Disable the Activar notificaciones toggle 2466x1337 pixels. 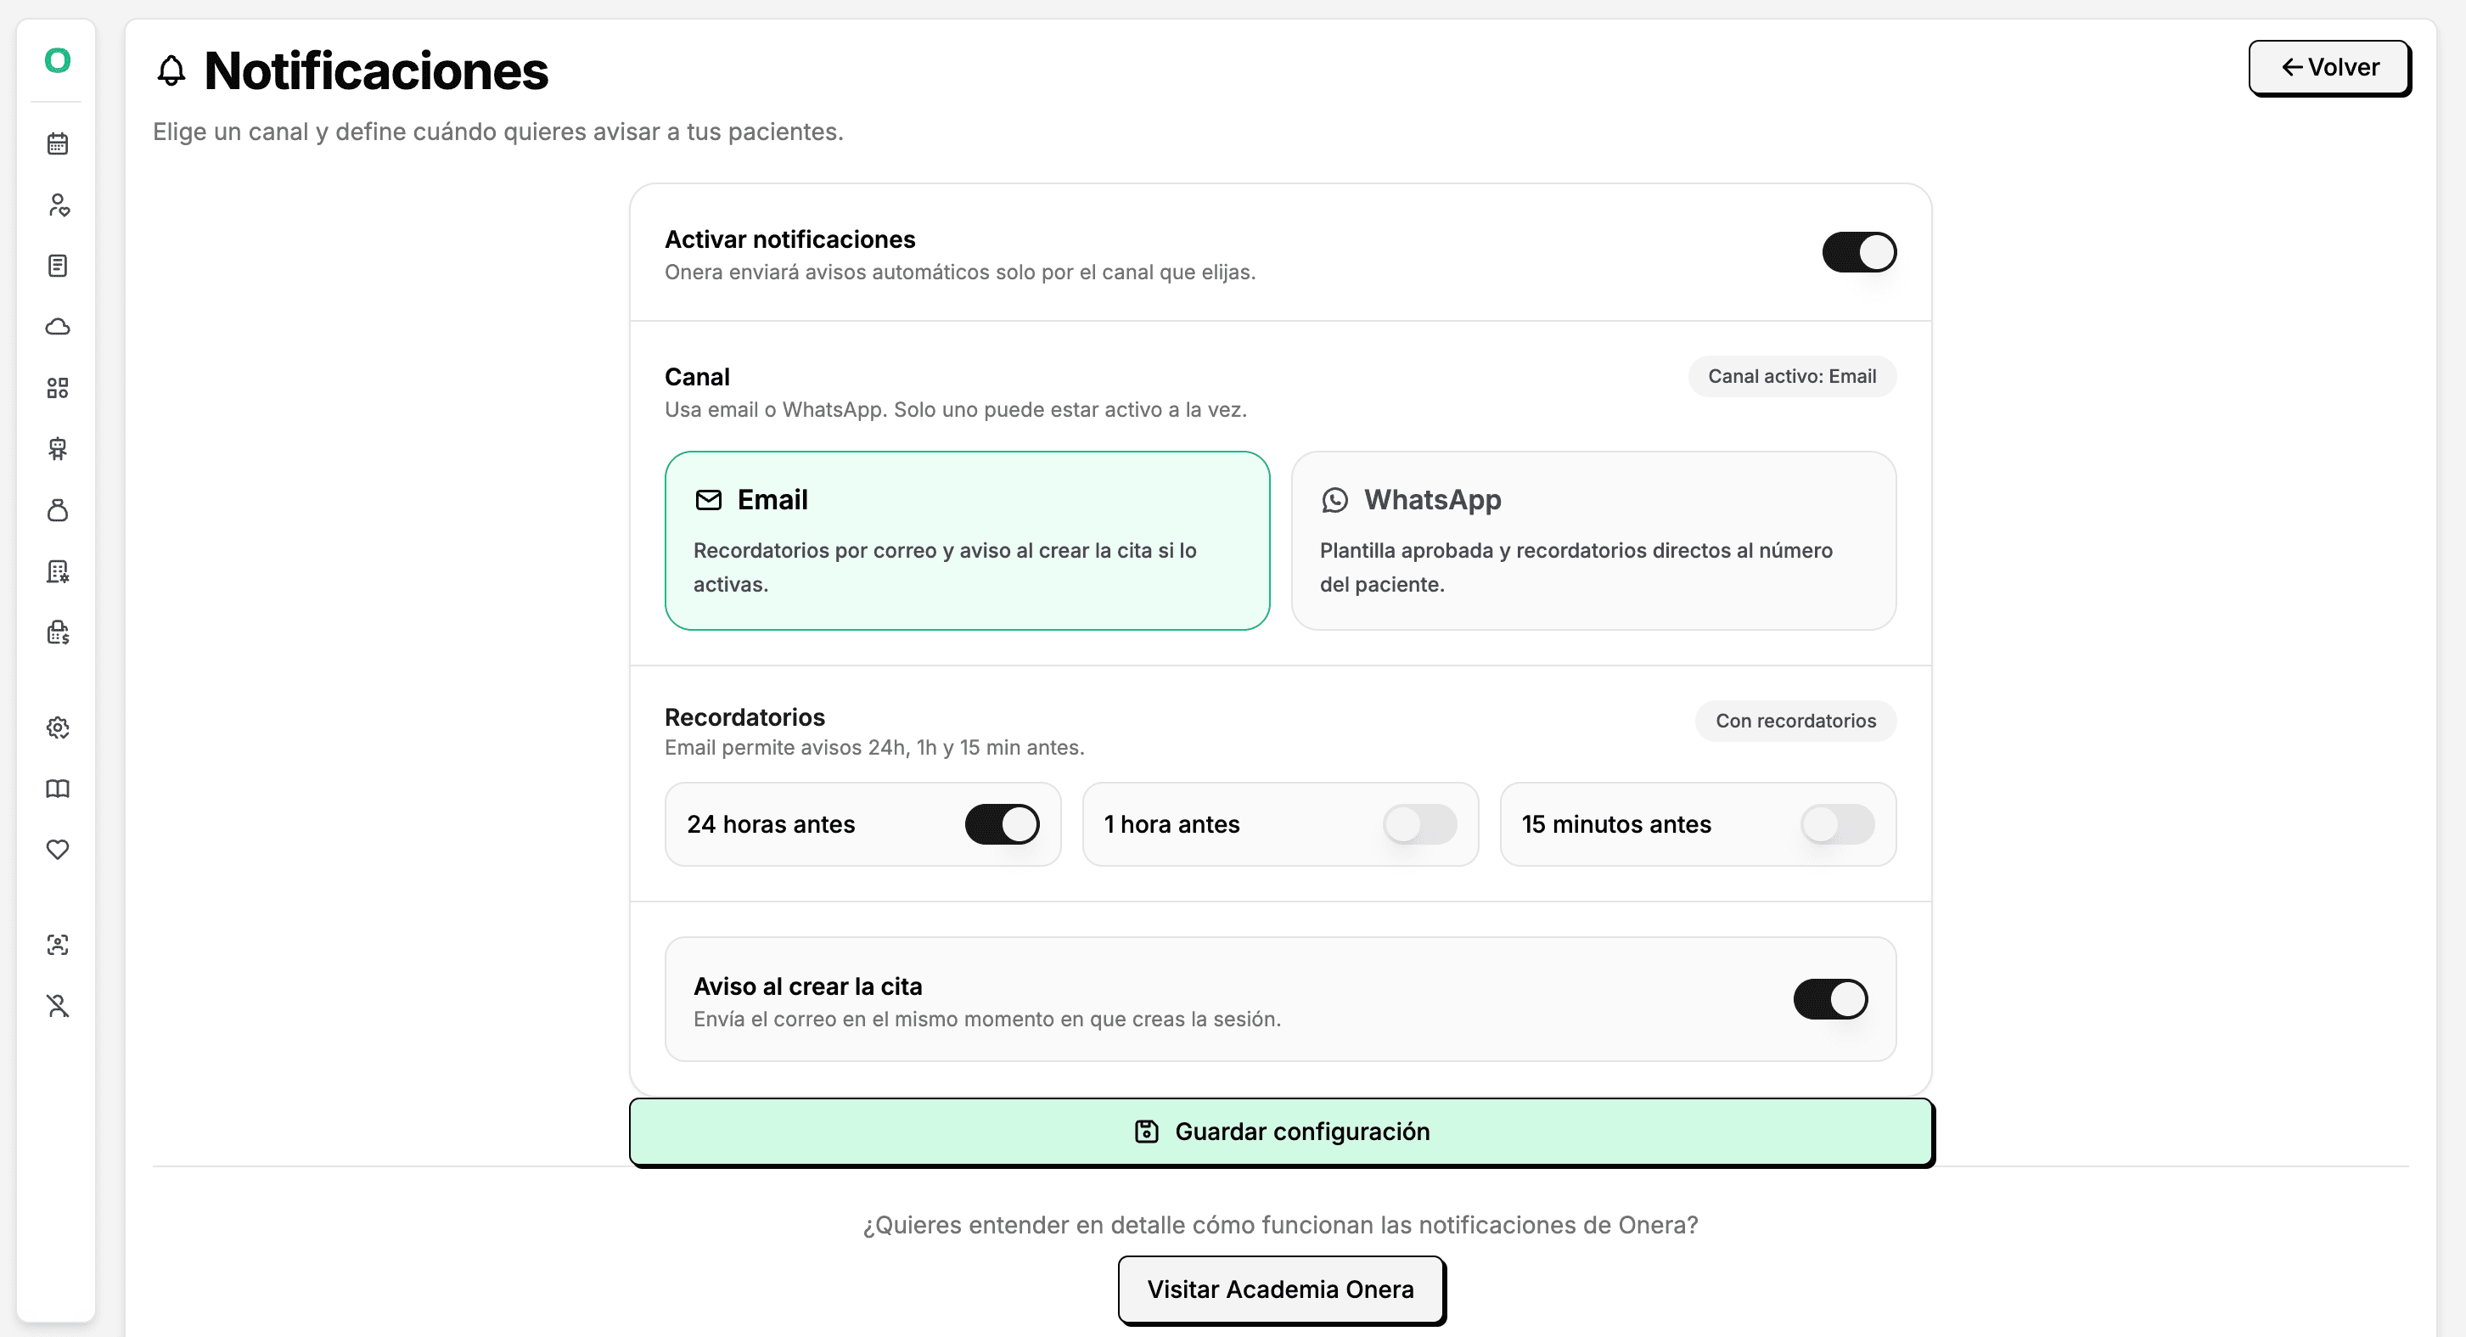(x=1858, y=252)
